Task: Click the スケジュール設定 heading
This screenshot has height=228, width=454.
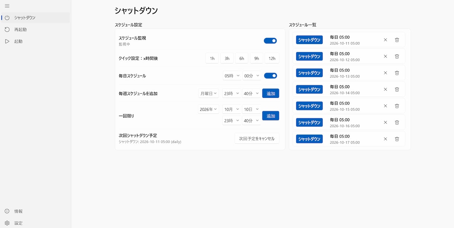Action: coord(128,25)
